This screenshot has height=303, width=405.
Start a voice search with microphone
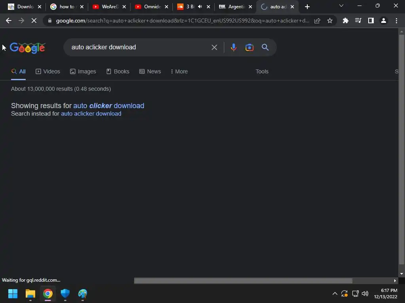click(233, 47)
